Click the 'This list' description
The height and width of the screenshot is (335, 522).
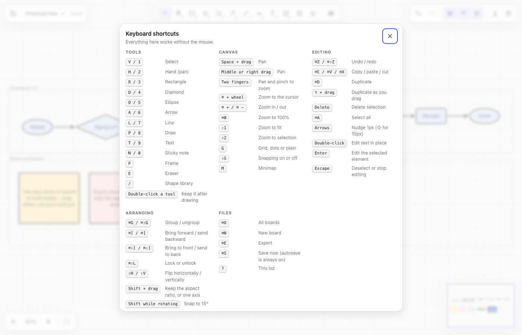click(x=266, y=268)
